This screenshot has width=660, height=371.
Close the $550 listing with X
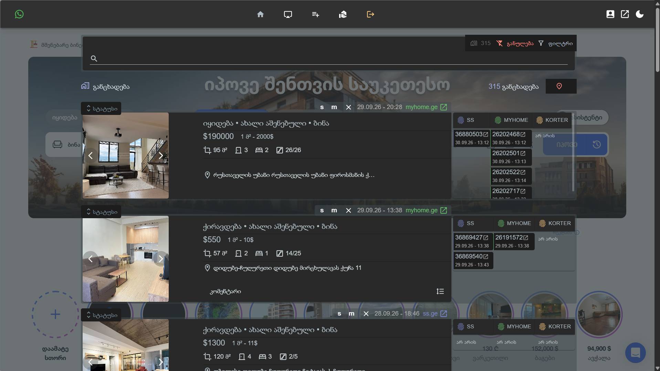(x=348, y=210)
